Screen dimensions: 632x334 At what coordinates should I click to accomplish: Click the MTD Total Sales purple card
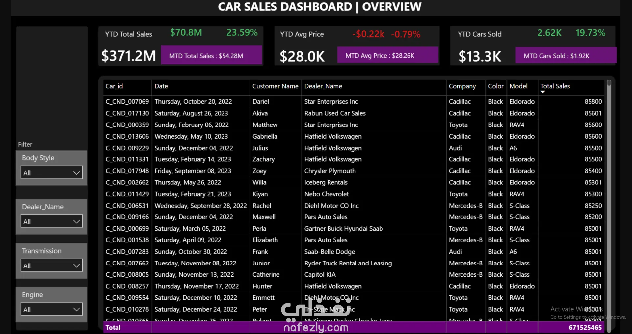tap(211, 56)
